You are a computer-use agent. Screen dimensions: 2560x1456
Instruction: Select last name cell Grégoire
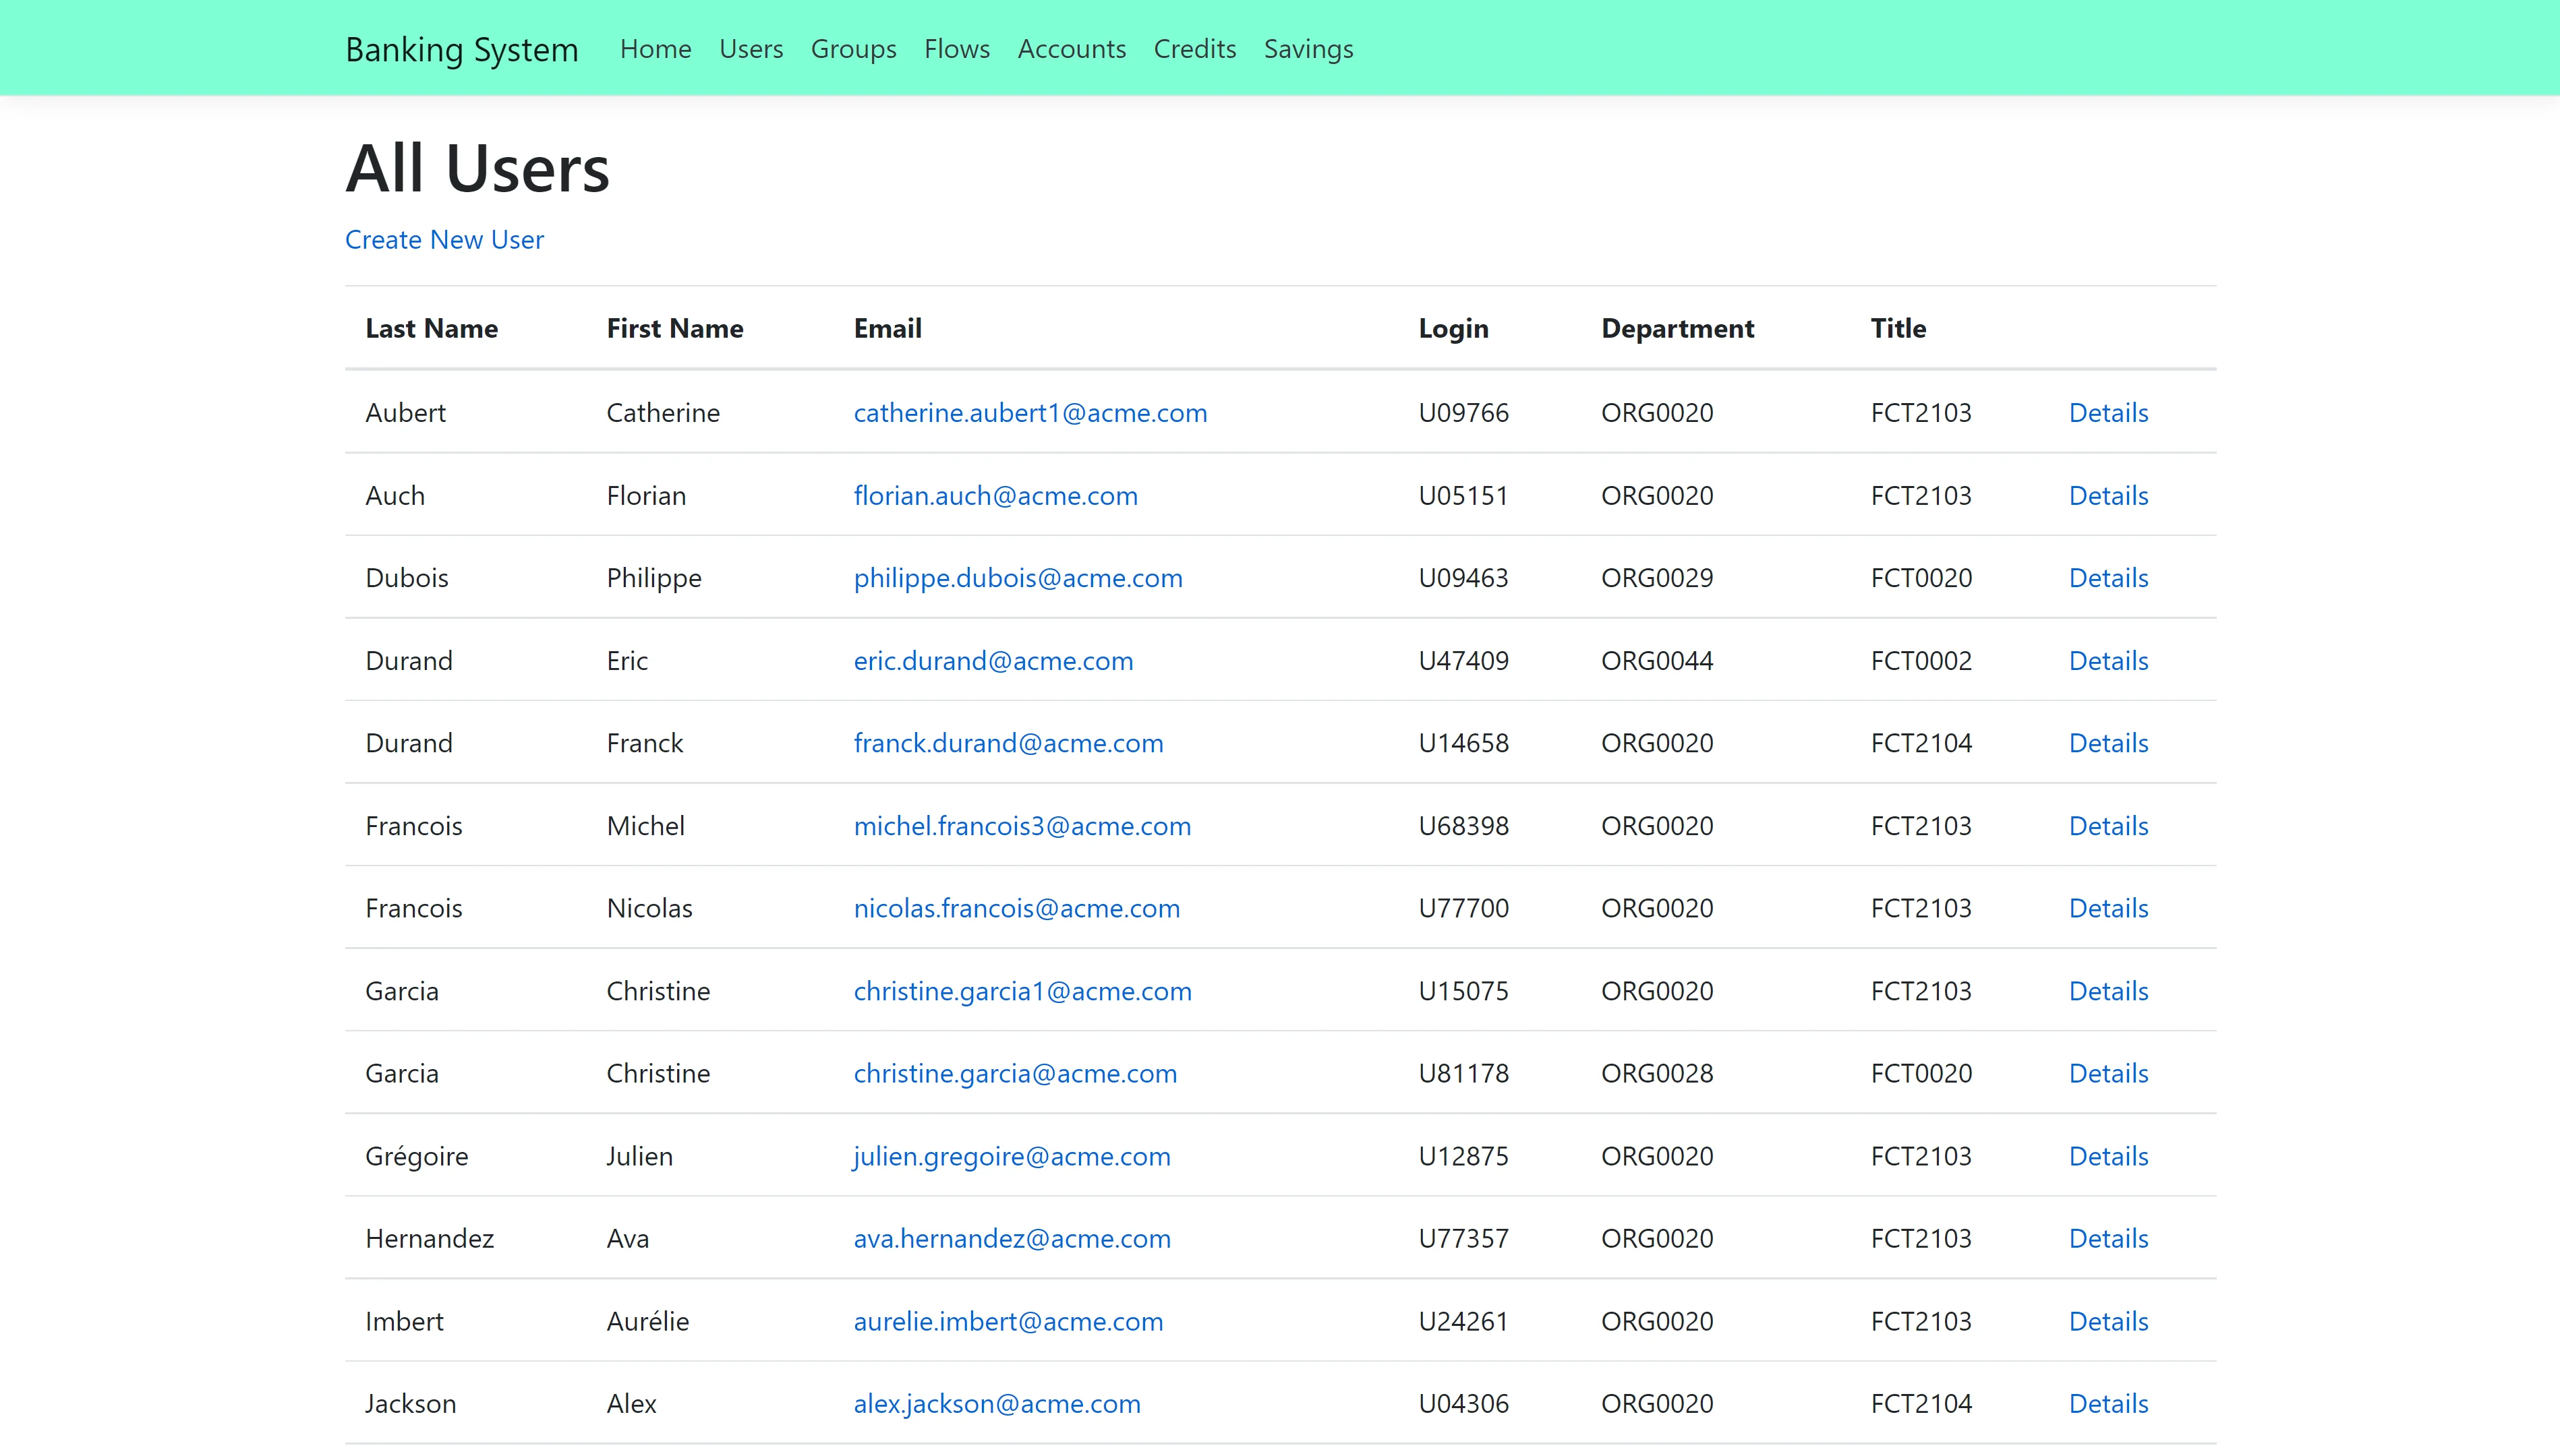point(416,1156)
